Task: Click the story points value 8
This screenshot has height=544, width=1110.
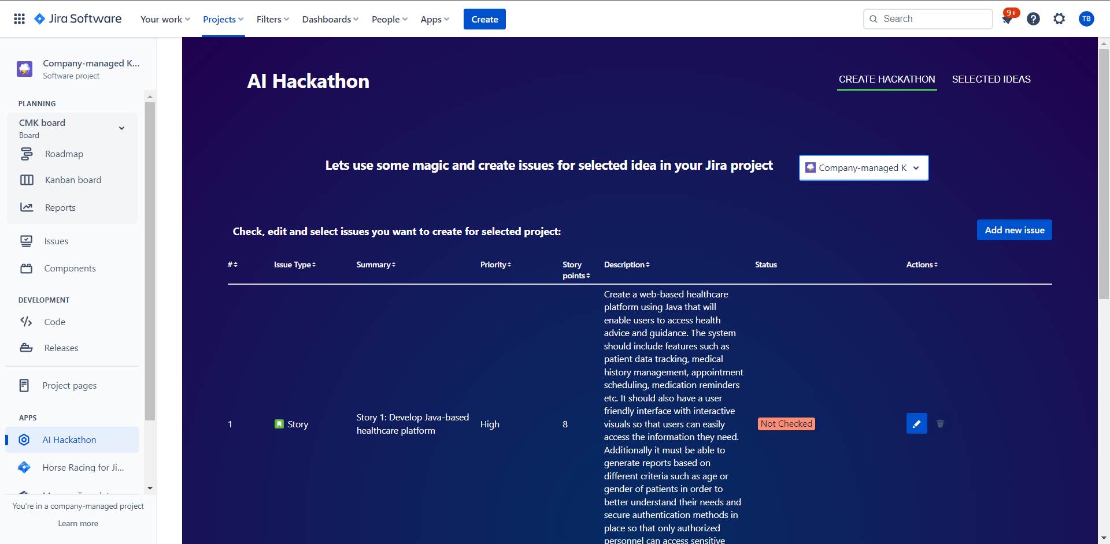Action: pyautogui.click(x=565, y=424)
